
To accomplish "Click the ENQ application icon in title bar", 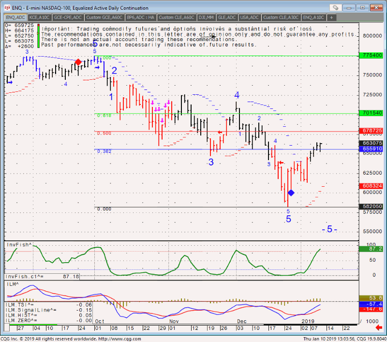I will tap(6, 7).
